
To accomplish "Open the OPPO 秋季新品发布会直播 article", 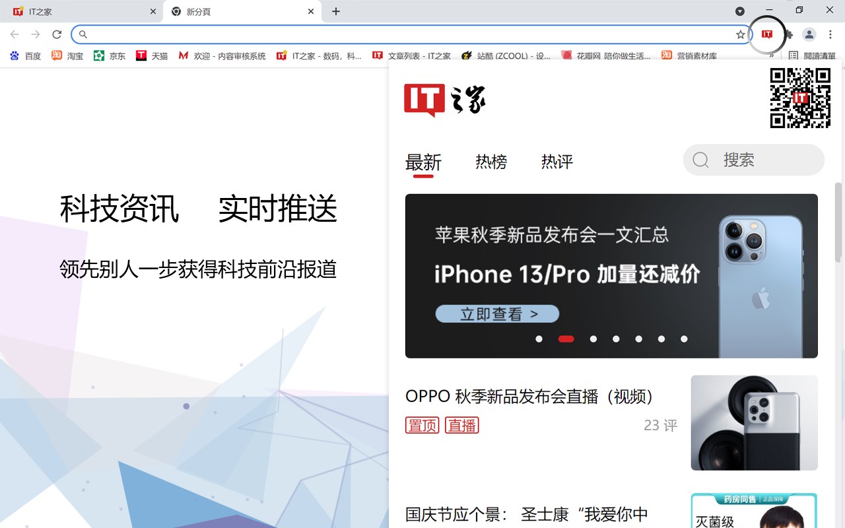I will (x=531, y=396).
